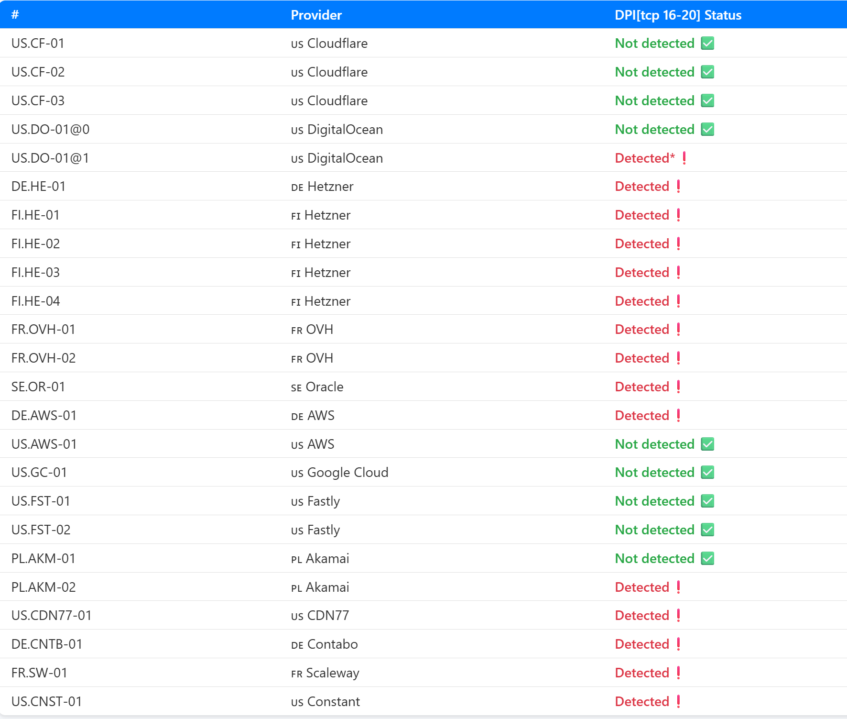
Task: Select the "US.CF-02" identifier cell
Action: 38,72
